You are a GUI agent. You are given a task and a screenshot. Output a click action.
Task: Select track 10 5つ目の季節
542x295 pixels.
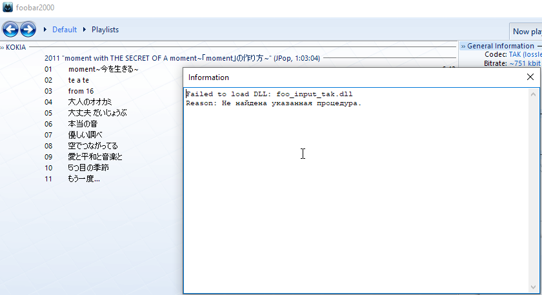(x=88, y=168)
